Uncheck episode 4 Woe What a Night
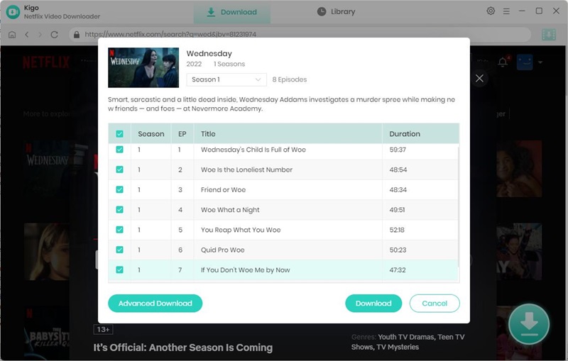 [119, 209]
